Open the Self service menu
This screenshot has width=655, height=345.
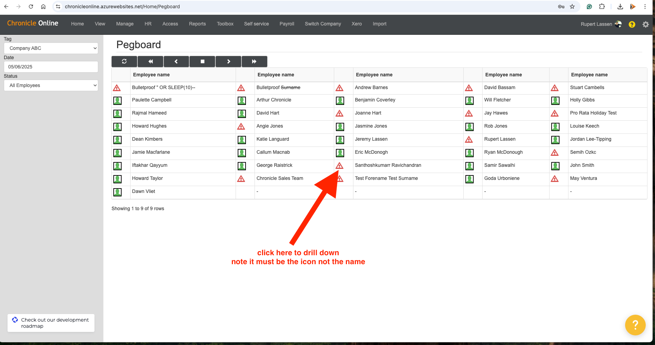(256, 24)
